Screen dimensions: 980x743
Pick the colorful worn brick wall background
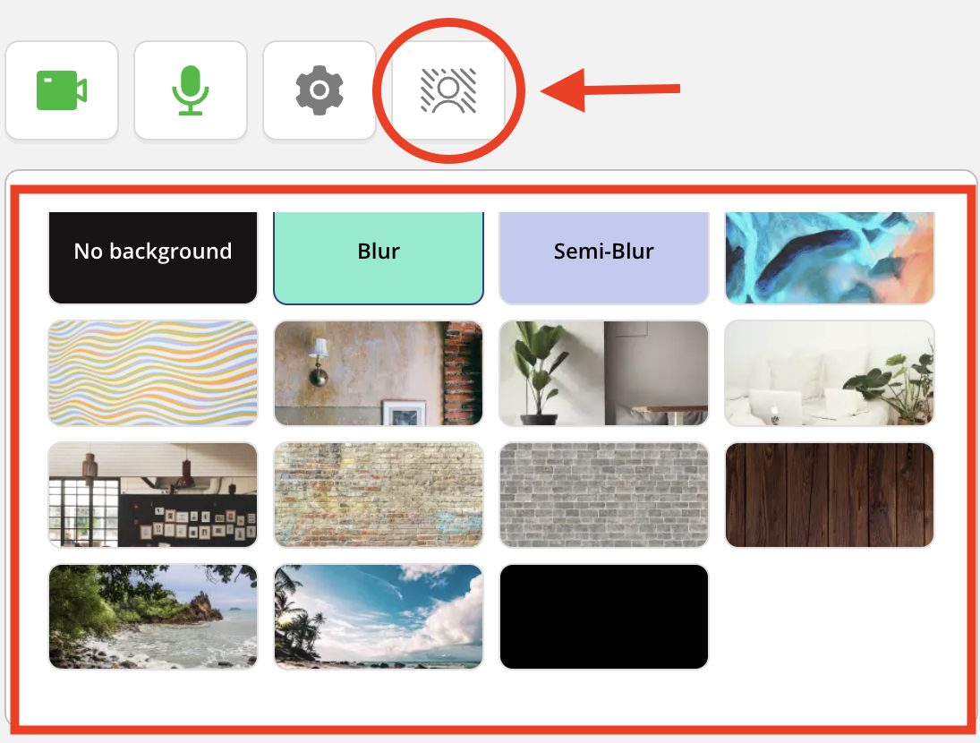click(378, 495)
